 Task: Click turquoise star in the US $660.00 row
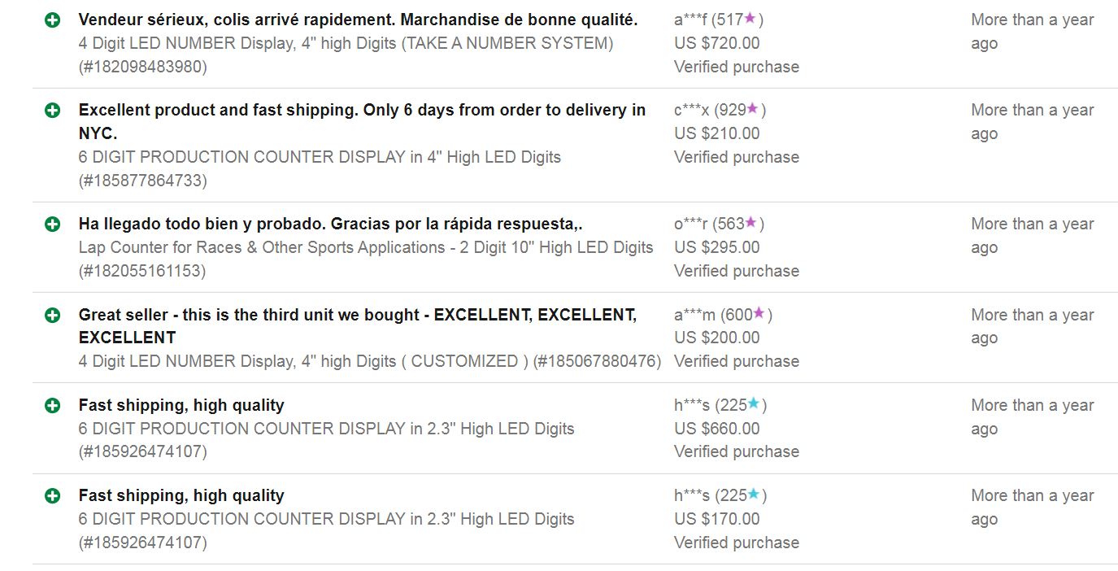coord(754,403)
